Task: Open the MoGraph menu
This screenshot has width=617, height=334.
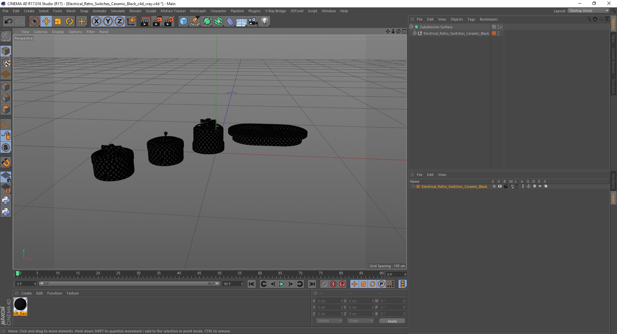Action: [x=198, y=11]
